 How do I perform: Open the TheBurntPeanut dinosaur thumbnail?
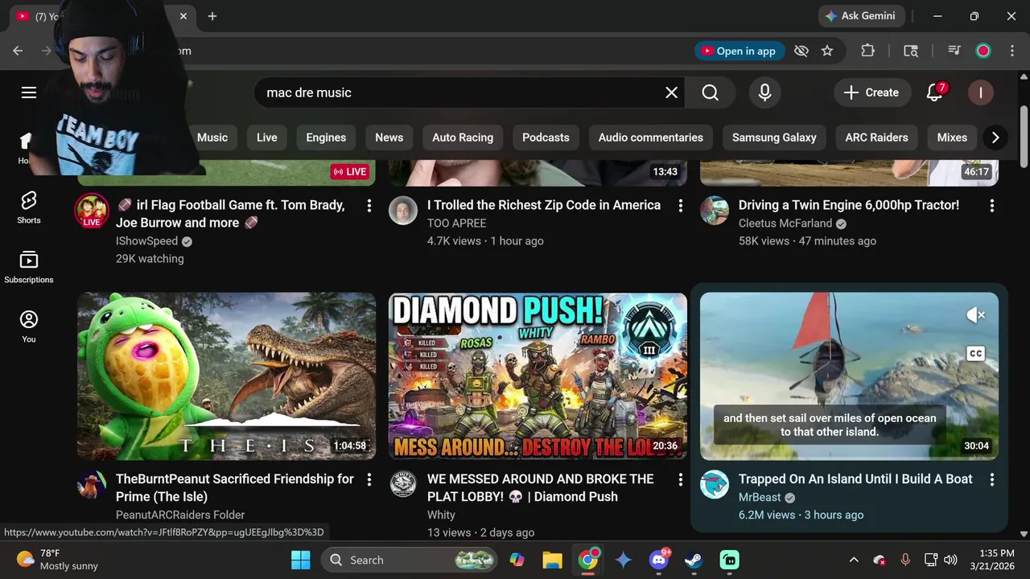pyautogui.click(x=226, y=376)
